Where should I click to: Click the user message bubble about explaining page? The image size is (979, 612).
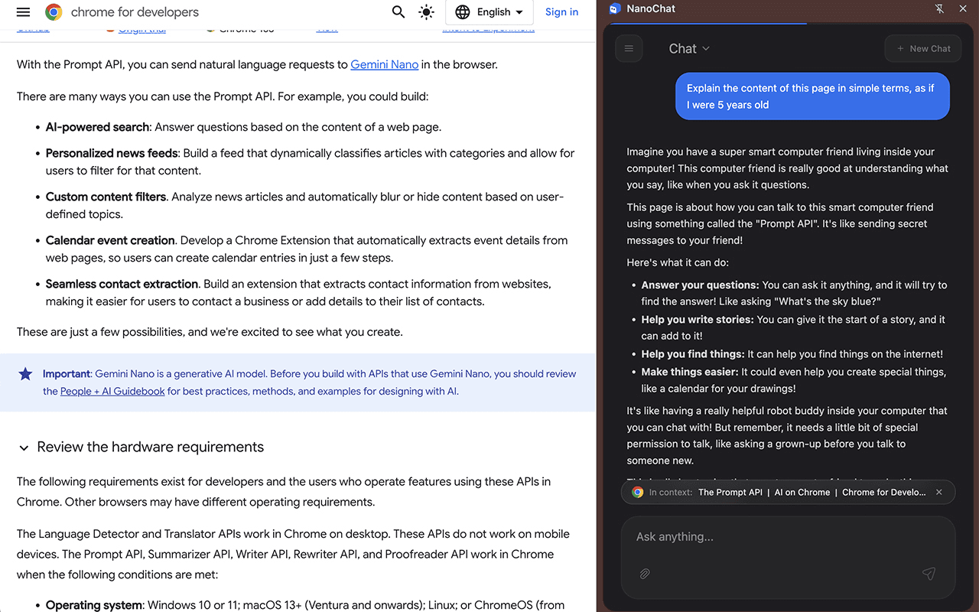click(812, 96)
